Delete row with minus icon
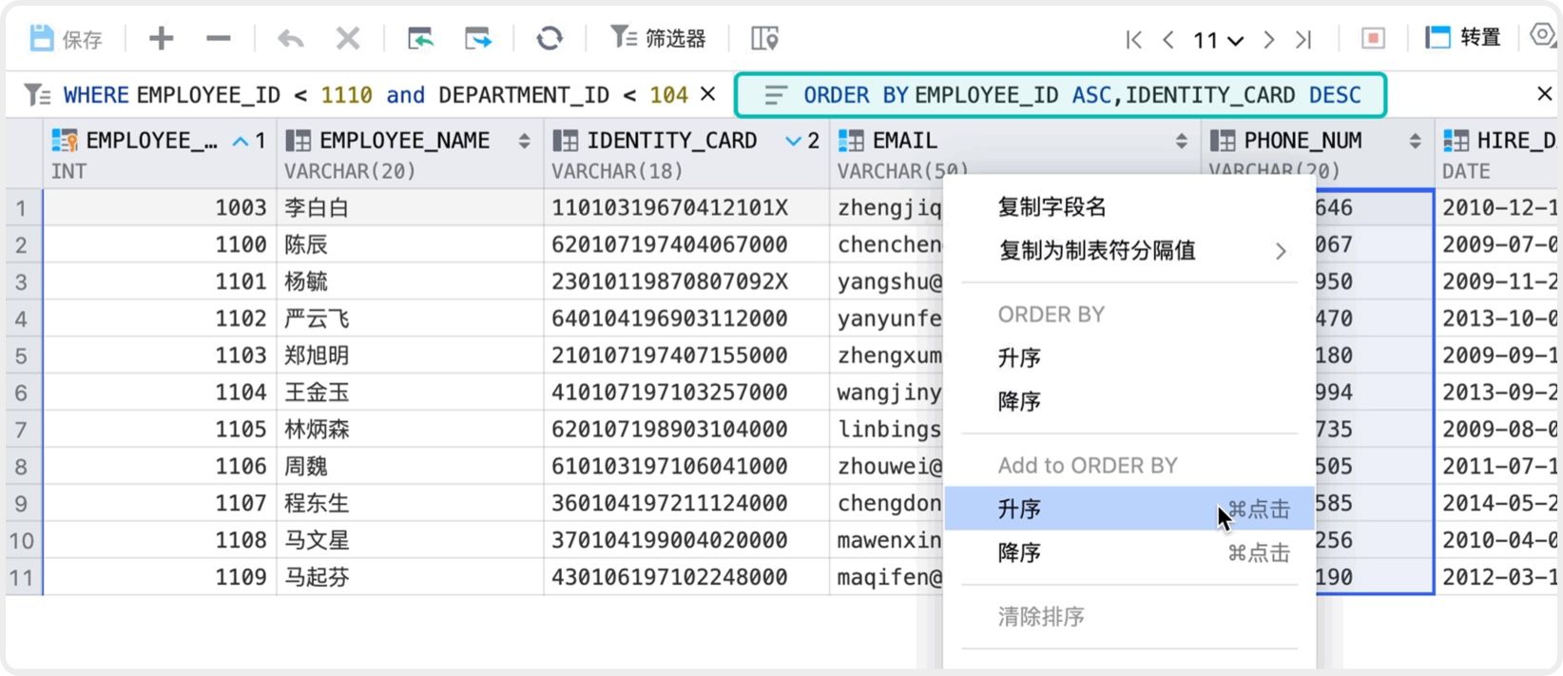Viewport: 1563px width, 676px height. tap(219, 38)
